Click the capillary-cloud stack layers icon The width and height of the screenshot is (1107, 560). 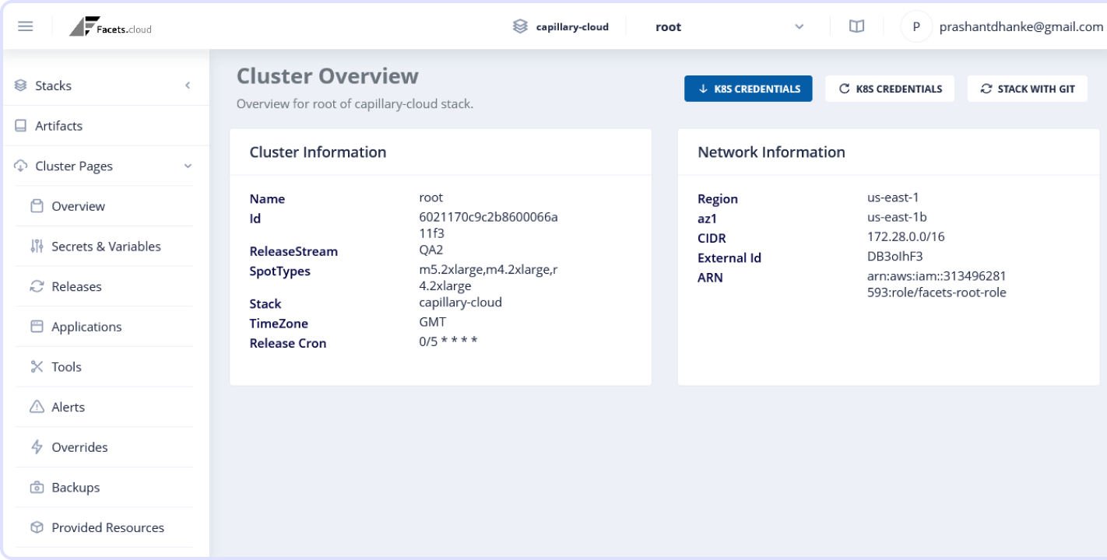520,26
